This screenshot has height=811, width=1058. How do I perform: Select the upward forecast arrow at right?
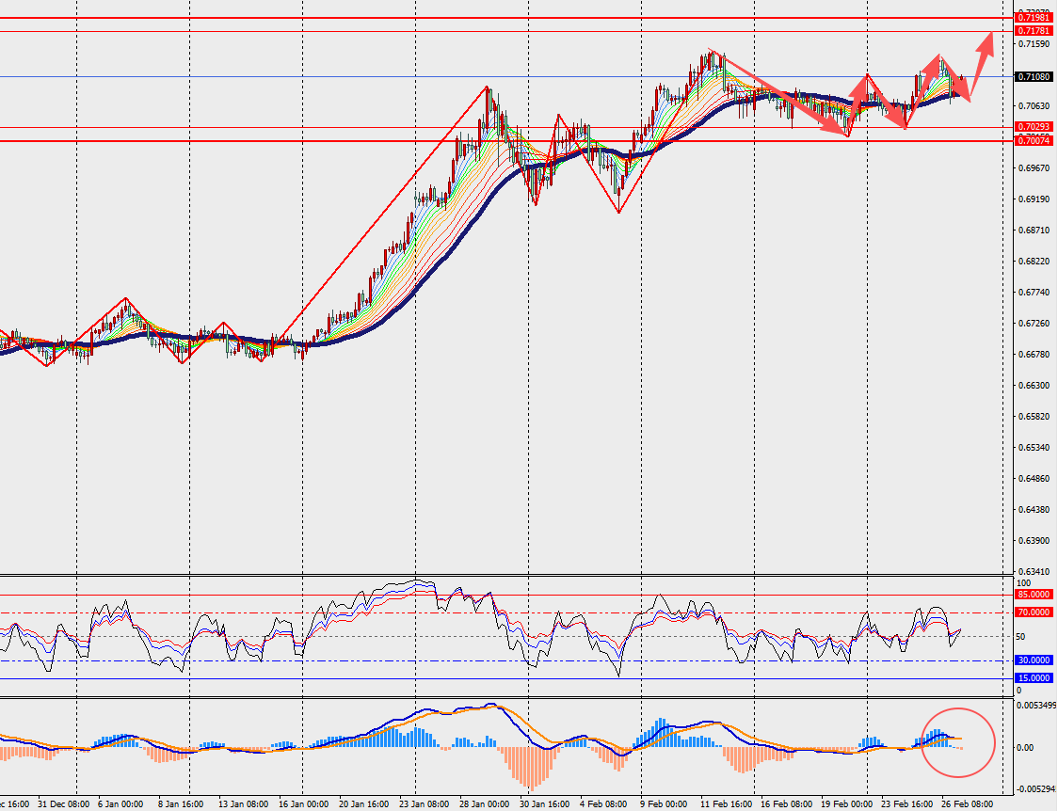pos(982,58)
